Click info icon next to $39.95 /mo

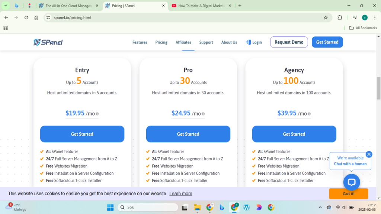click(x=309, y=114)
